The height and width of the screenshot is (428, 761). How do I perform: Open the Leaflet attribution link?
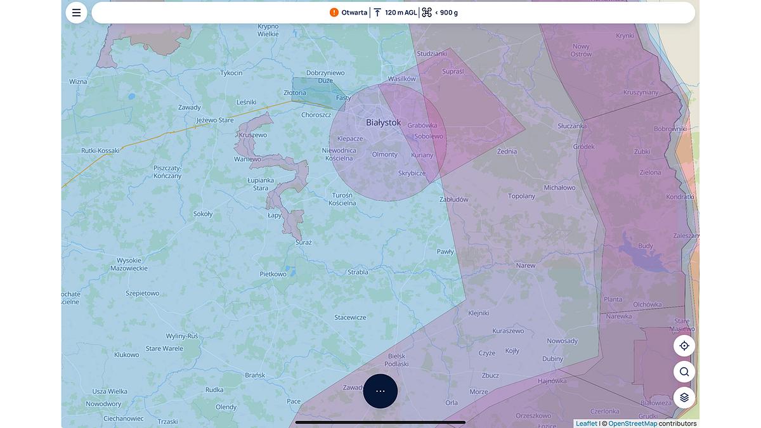pos(586,424)
